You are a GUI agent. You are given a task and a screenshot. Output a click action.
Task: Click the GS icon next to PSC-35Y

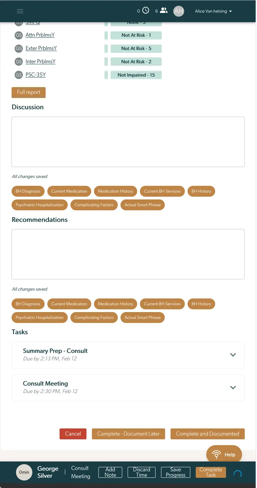click(19, 75)
